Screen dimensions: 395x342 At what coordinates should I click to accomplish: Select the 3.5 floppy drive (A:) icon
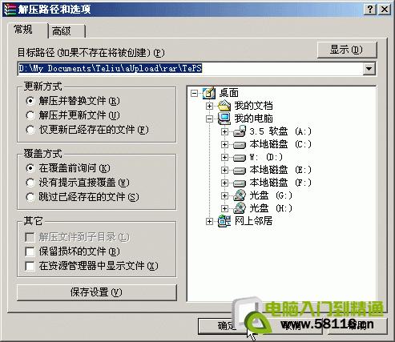tap(240, 131)
